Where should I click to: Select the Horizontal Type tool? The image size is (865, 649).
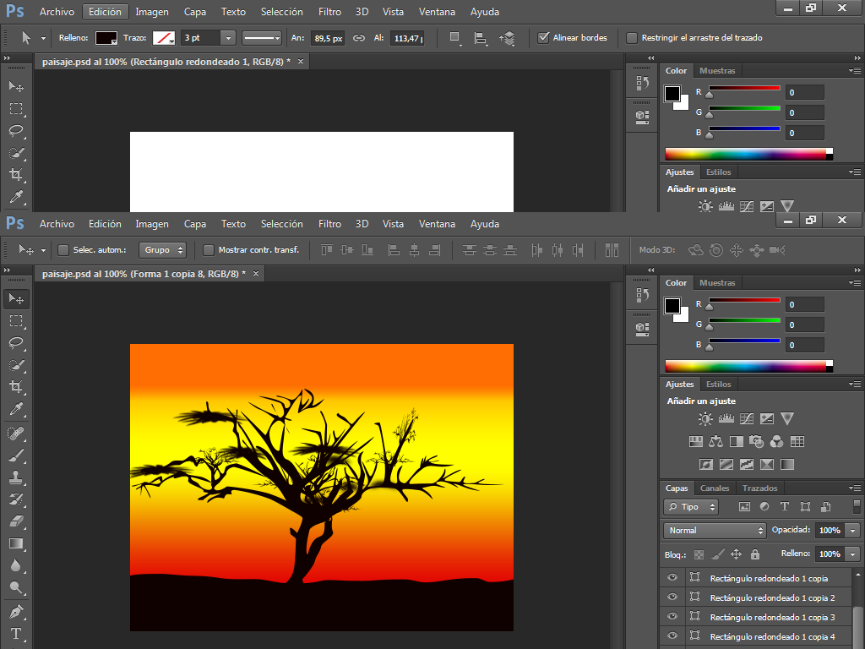click(x=16, y=634)
